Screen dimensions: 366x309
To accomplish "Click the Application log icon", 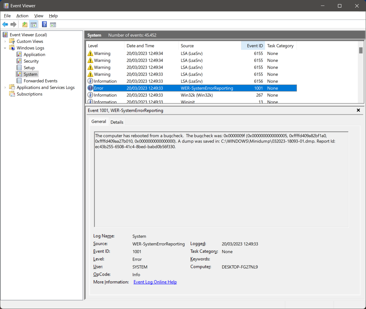I will click(x=19, y=54).
